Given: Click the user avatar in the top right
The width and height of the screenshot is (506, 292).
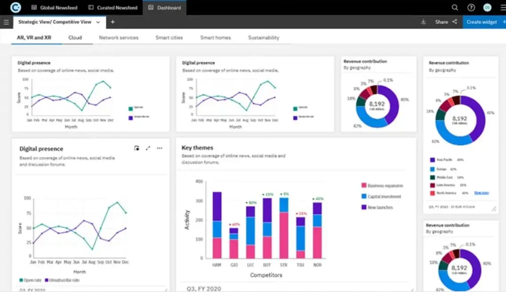Looking at the screenshot, I should click(x=487, y=7).
